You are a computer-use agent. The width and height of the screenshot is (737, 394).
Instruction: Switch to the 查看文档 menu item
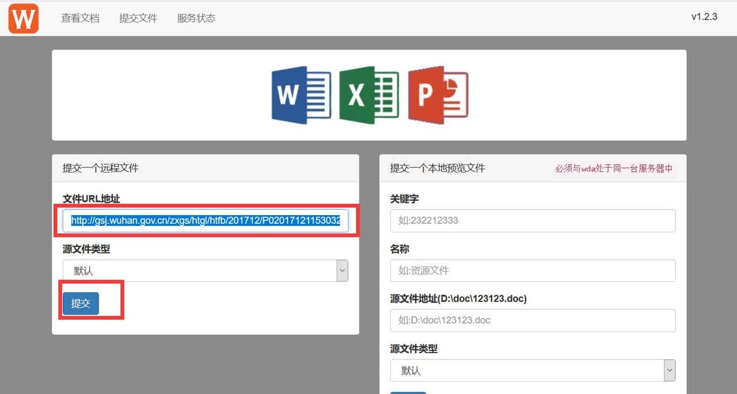click(x=80, y=18)
